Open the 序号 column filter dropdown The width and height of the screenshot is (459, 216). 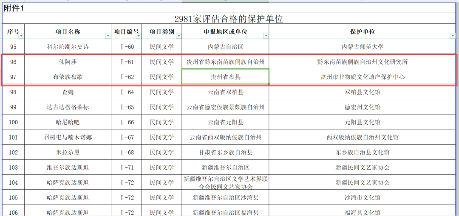[21, 36]
